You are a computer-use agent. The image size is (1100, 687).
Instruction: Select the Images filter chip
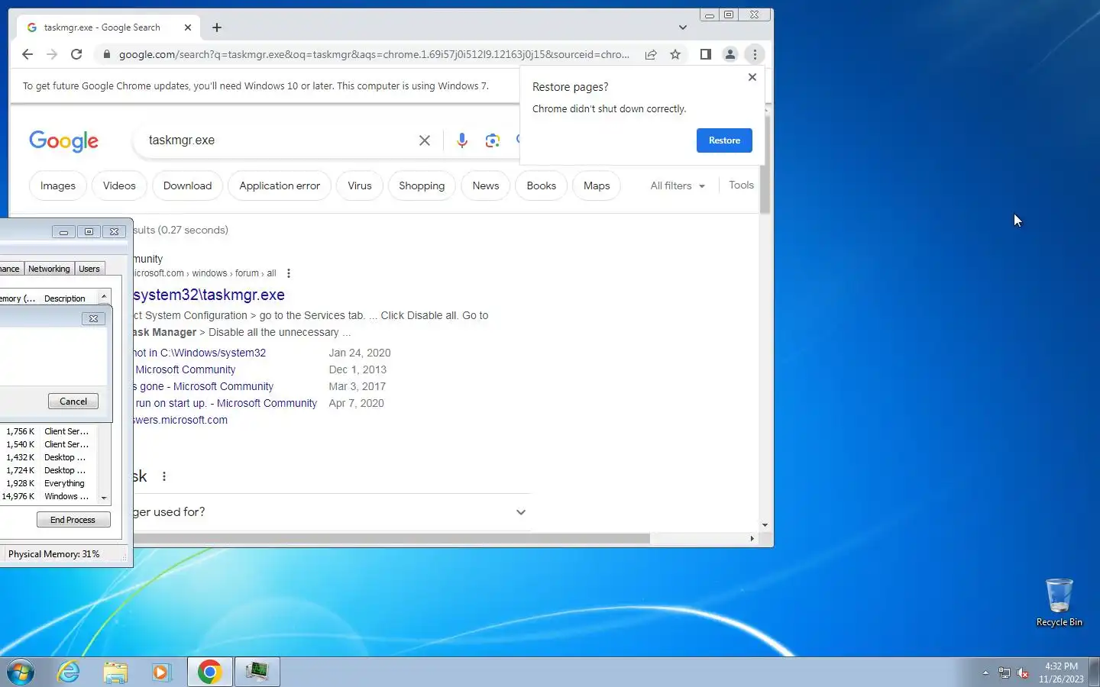click(58, 185)
